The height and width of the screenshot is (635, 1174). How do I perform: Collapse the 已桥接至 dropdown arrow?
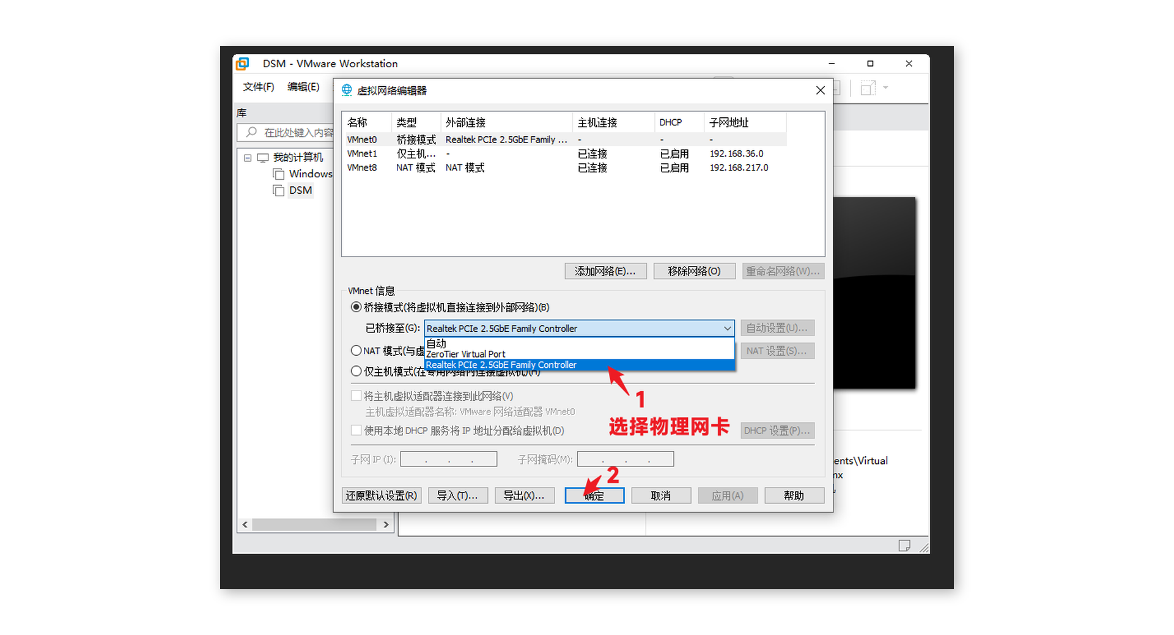[x=727, y=328]
